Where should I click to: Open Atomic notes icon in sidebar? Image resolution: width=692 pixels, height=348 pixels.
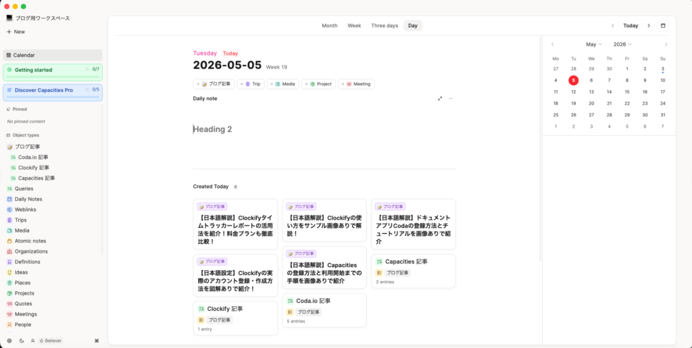click(9, 241)
